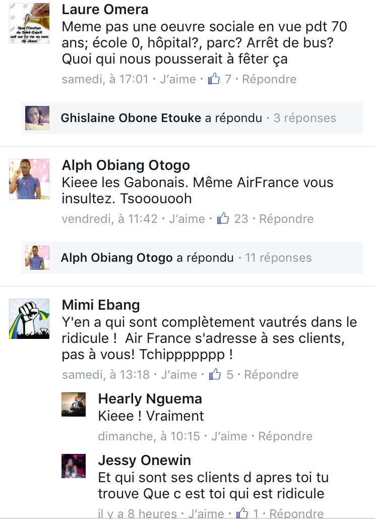Toggle J'aime on Alph Obiang Otogo's comment

point(187,218)
